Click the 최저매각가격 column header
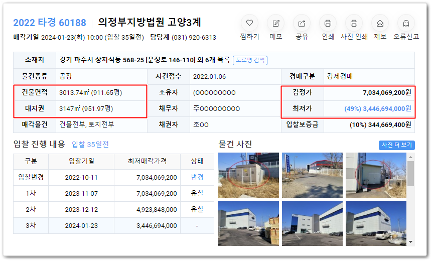433x262 pixels. pos(147,161)
